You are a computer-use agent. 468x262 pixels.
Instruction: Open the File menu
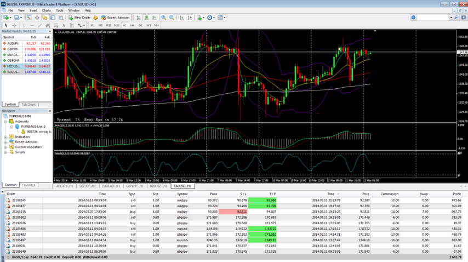[x=11, y=10]
